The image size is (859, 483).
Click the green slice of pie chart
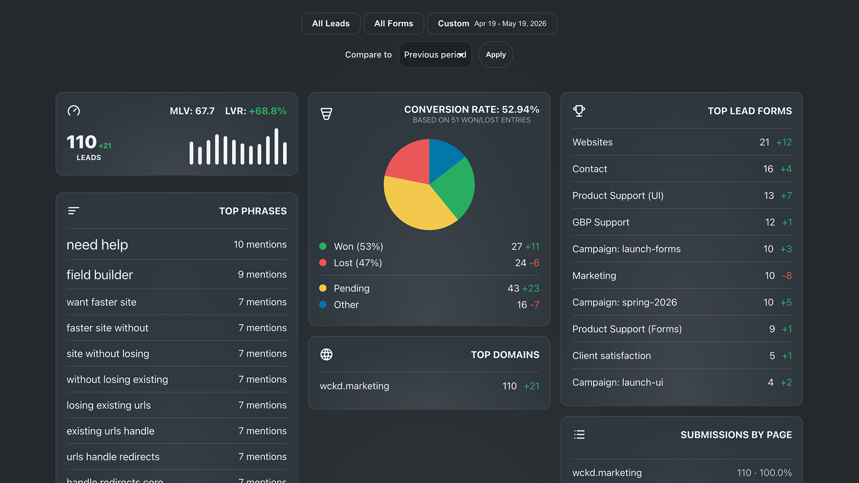coord(454,188)
